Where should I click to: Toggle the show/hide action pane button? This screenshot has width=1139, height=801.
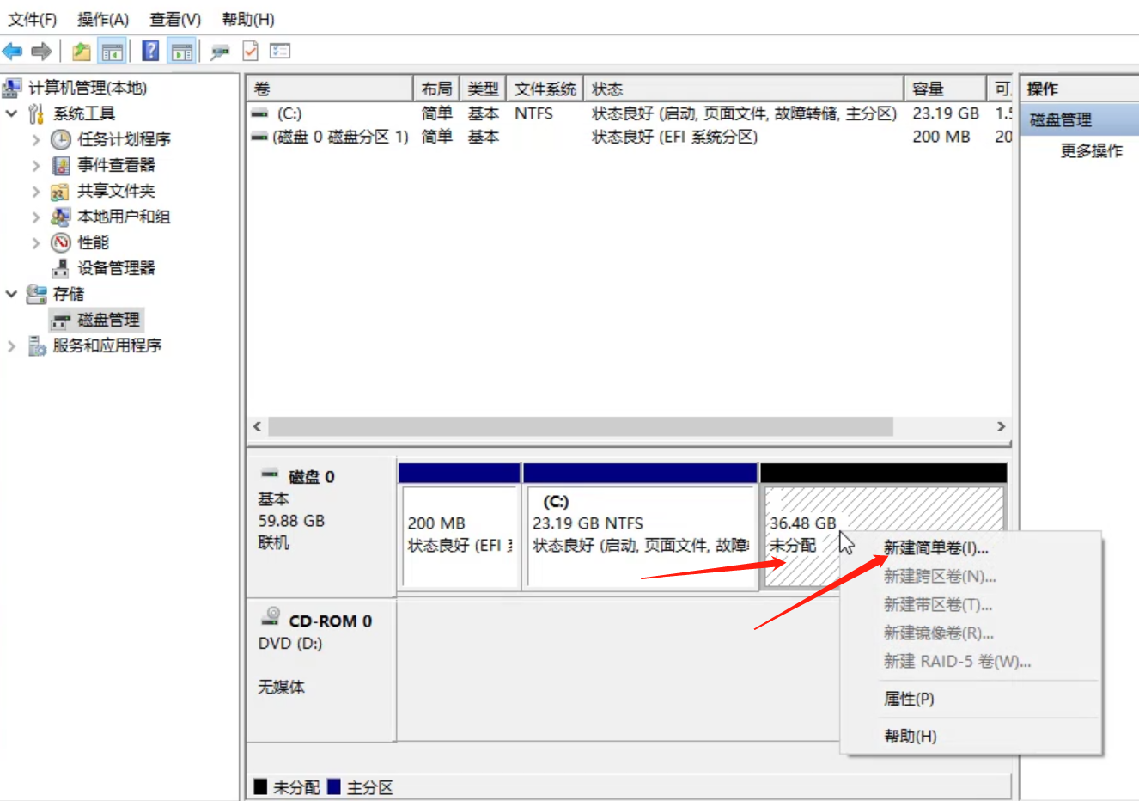pyautogui.click(x=181, y=52)
